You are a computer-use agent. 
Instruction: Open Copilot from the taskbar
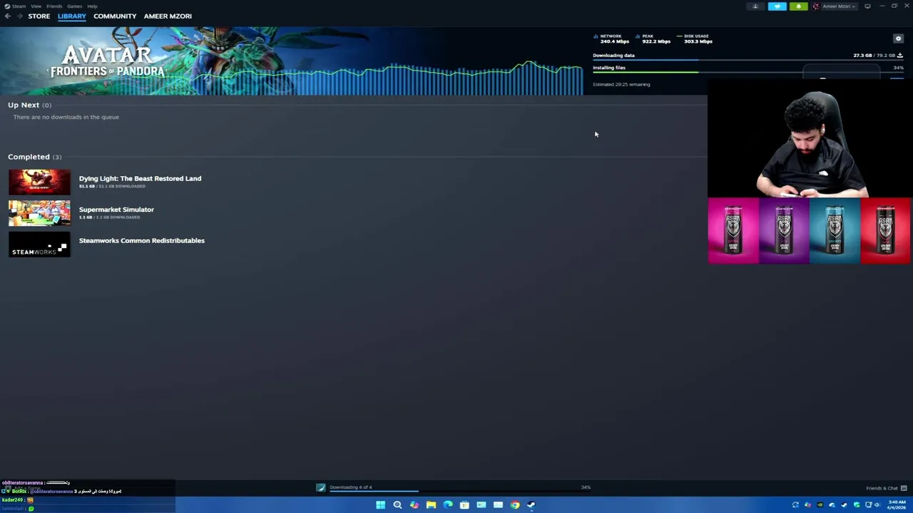tap(414, 505)
